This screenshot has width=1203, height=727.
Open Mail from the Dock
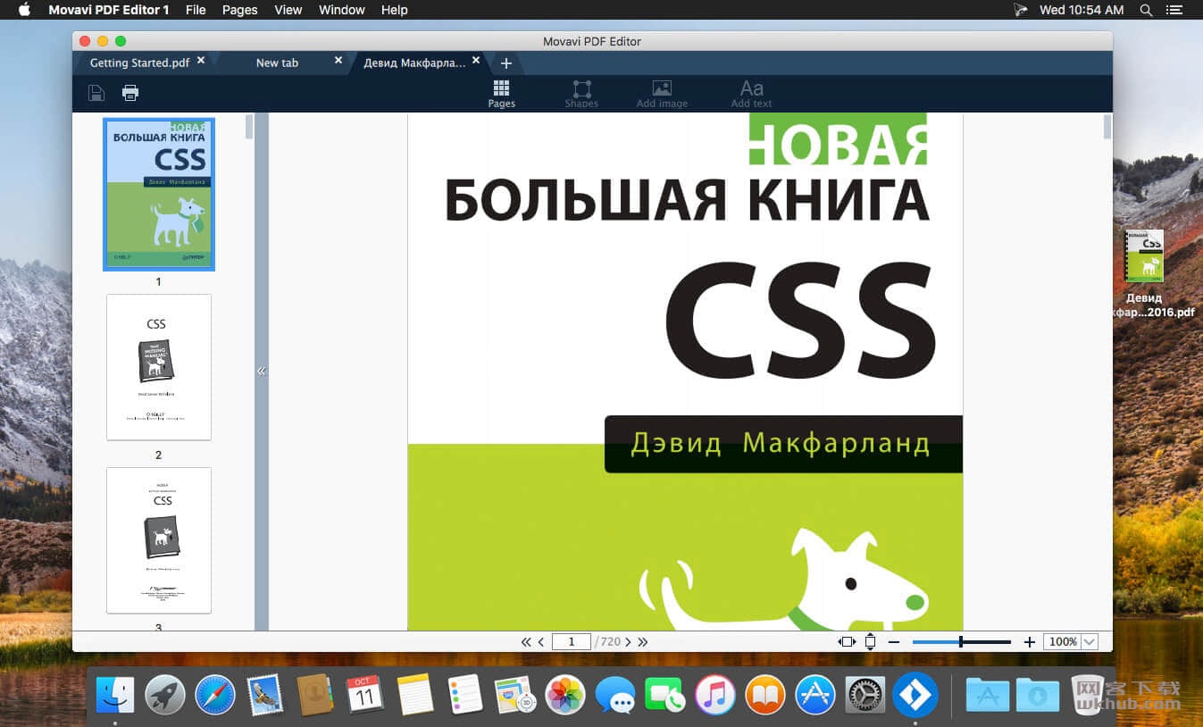(x=265, y=695)
